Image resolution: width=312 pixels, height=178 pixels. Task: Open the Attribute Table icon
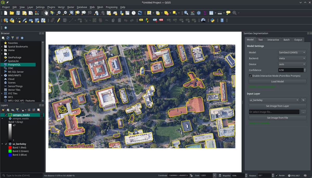211,13
